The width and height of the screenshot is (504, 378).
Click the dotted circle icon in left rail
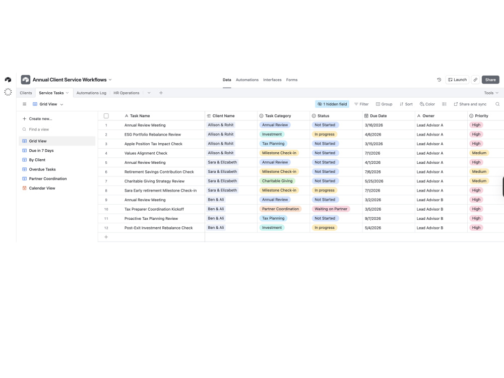[8, 92]
